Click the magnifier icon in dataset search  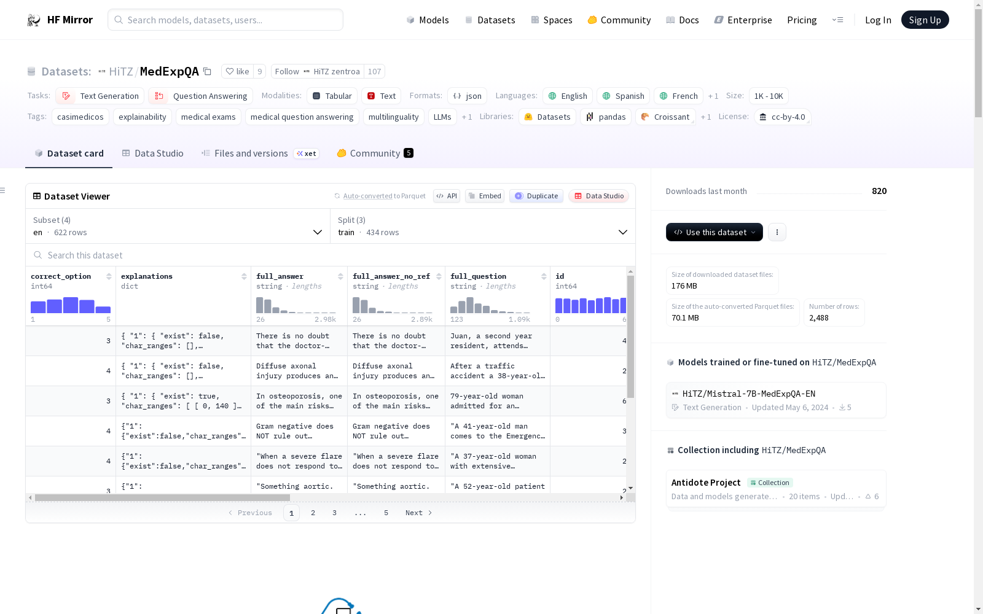click(38, 255)
